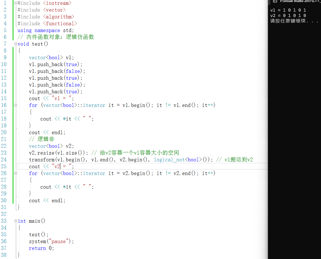The height and width of the screenshot is (259, 321).
Task: Click on 'vector<bool> v1;' declaration
Action: (51, 58)
